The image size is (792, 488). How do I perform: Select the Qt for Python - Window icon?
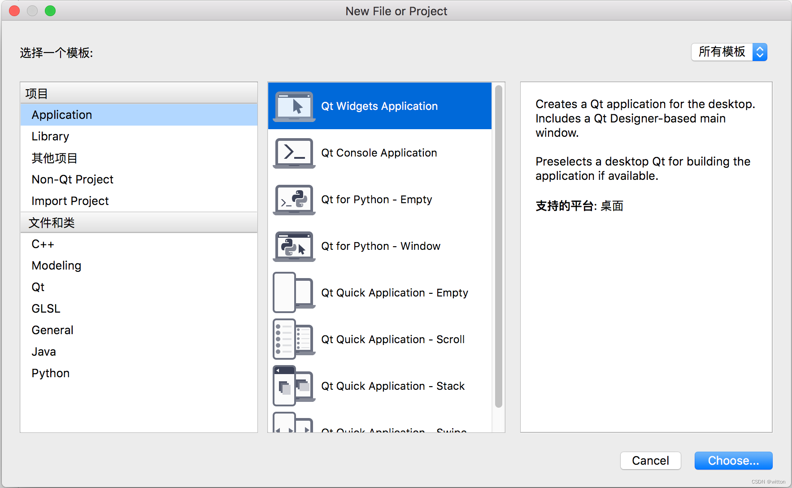(x=294, y=246)
